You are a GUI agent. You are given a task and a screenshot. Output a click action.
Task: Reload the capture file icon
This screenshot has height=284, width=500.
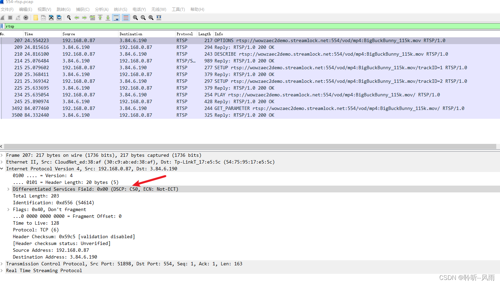(x=59, y=18)
